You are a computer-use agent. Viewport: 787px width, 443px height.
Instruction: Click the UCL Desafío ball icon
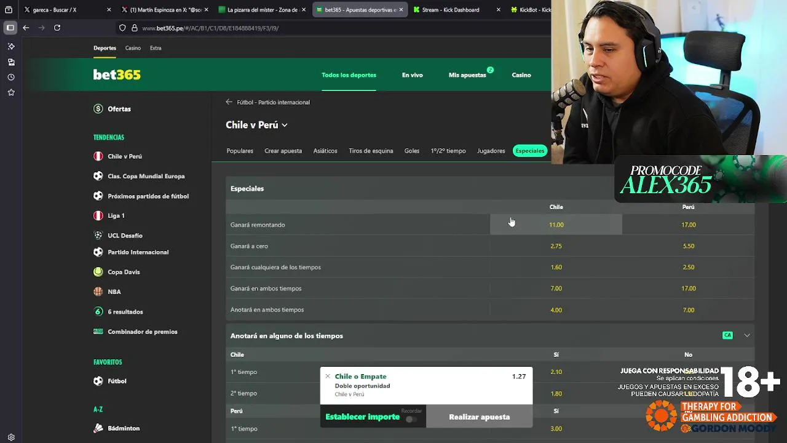[98, 235]
